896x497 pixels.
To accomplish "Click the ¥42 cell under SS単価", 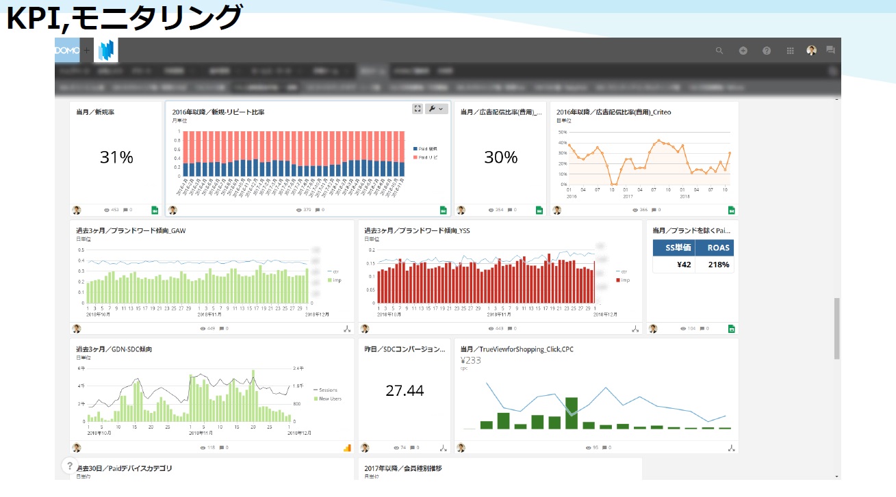I will pyautogui.click(x=674, y=265).
